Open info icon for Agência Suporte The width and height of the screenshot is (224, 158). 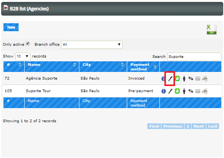(163, 78)
